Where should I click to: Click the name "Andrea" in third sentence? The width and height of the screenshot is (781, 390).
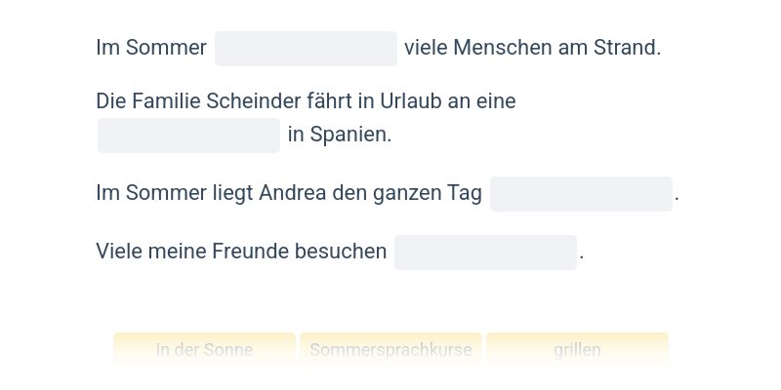click(x=293, y=194)
